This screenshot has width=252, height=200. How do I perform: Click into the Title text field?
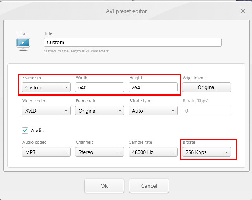pos(132,42)
